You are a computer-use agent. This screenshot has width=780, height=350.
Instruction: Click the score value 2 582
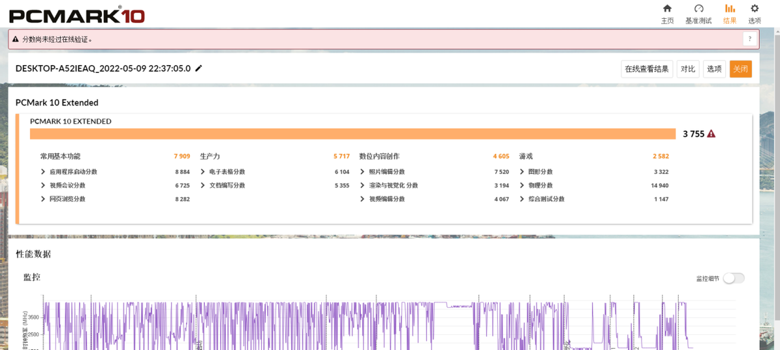pyautogui.click(x=661, y=157)
